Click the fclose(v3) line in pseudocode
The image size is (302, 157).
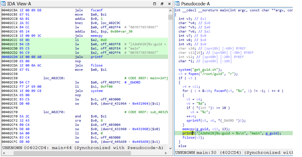193,137
